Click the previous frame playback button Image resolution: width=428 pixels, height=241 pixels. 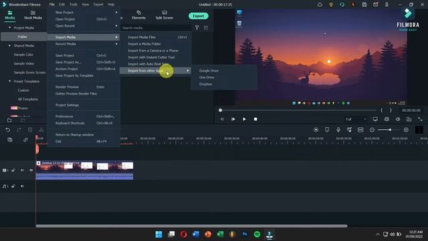[222, 119]
